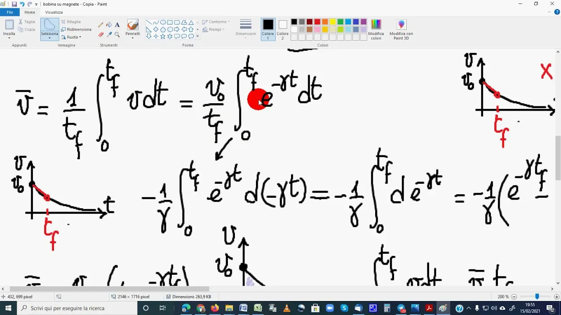Open Modifica con Paint 3D
Viewport: 561px width, 315px height.
[x=401, y=29]
